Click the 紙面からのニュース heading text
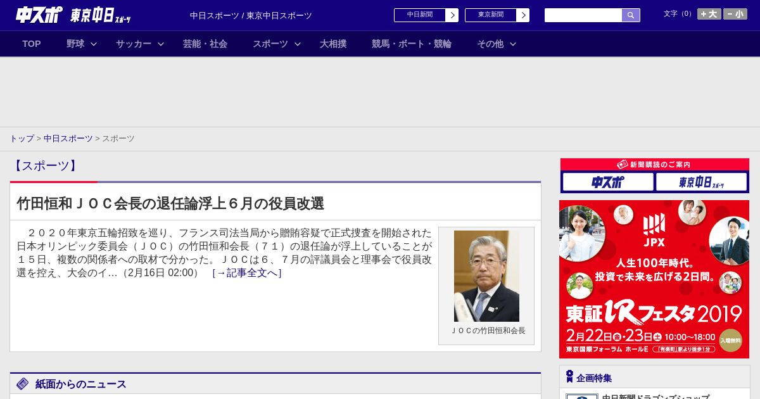This screenshot has width=760, height=399. pos(81,384)
